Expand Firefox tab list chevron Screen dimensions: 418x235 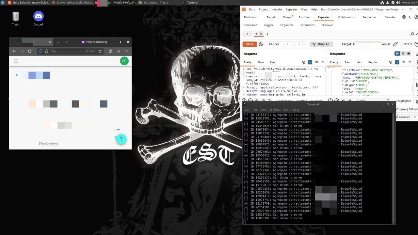(67, 42)
